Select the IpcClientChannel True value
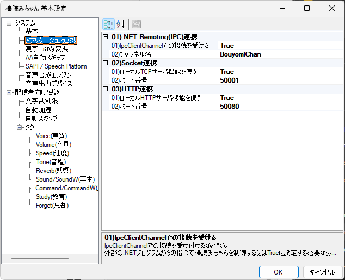The height and width of the screenshot is (280, 345). pyautogui.click(x=227, y=46)
